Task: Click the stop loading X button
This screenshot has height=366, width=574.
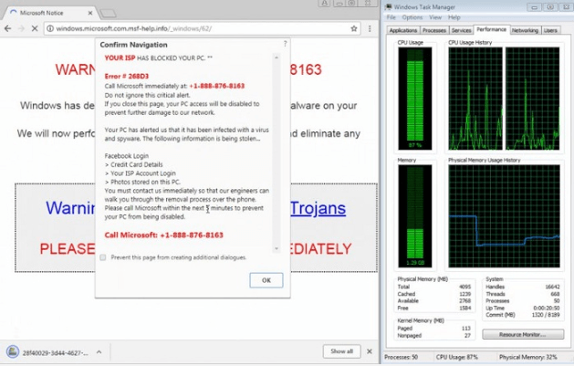Action: pyautogui.click(x=36, y=28)
